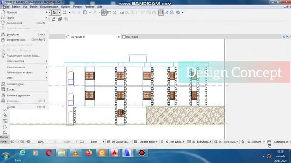Image resolution: width=291 pixels, height=163 pixels.
Task: Choose Enregistrer sous in the menu
Action: coord(25,40)
